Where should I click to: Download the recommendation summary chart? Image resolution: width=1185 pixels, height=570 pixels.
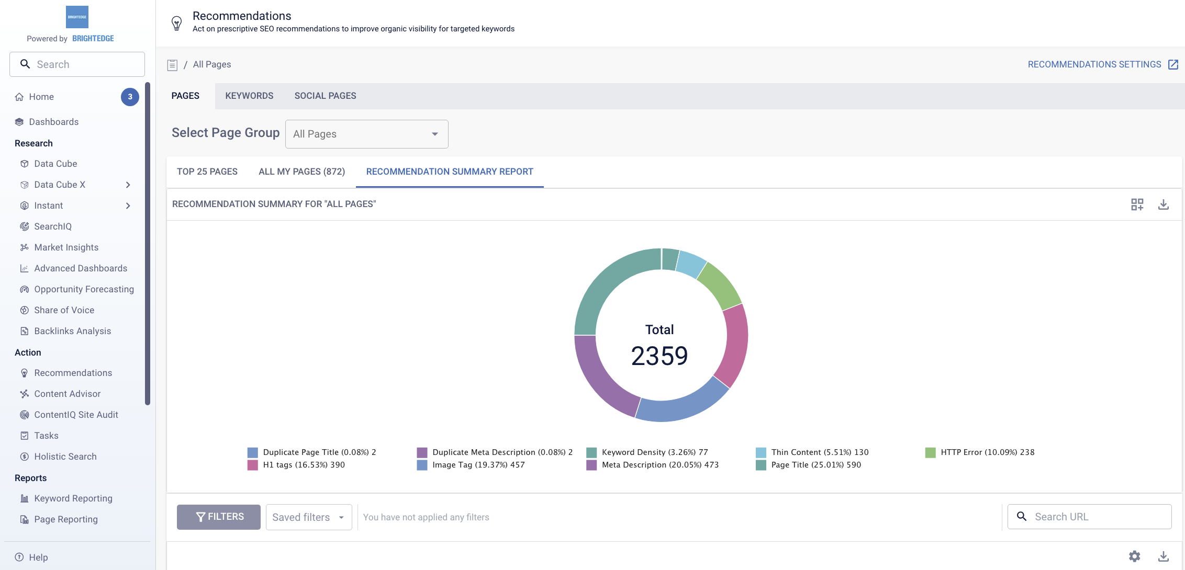(x=1163, y=204)
